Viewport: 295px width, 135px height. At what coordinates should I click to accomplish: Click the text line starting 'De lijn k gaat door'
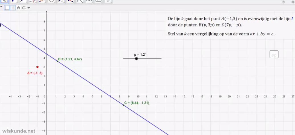coord(231,19)
